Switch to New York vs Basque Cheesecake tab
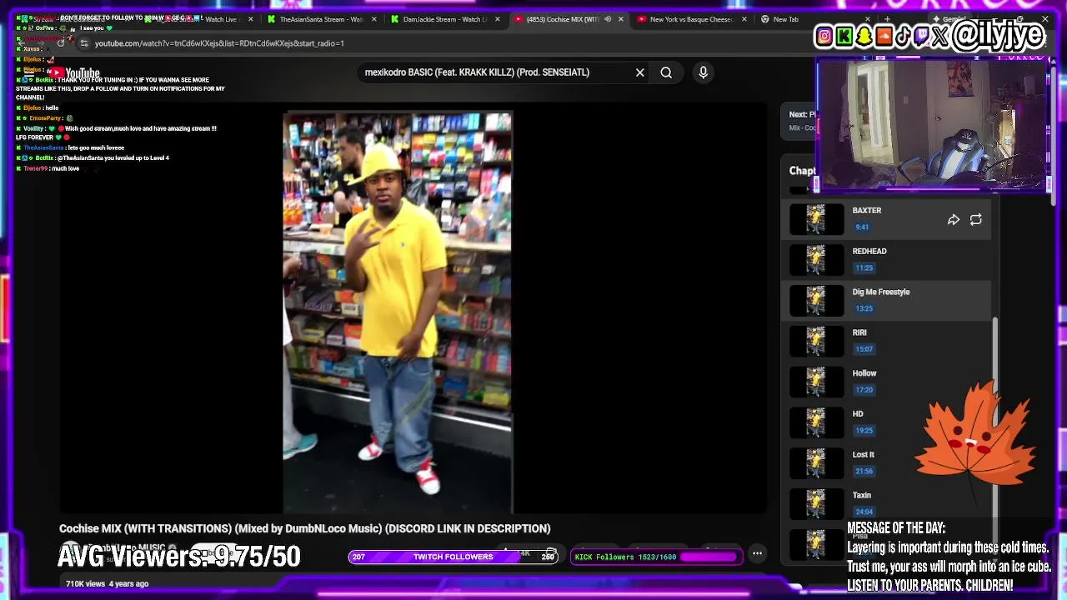1067x600 pixels. point(691,19)
